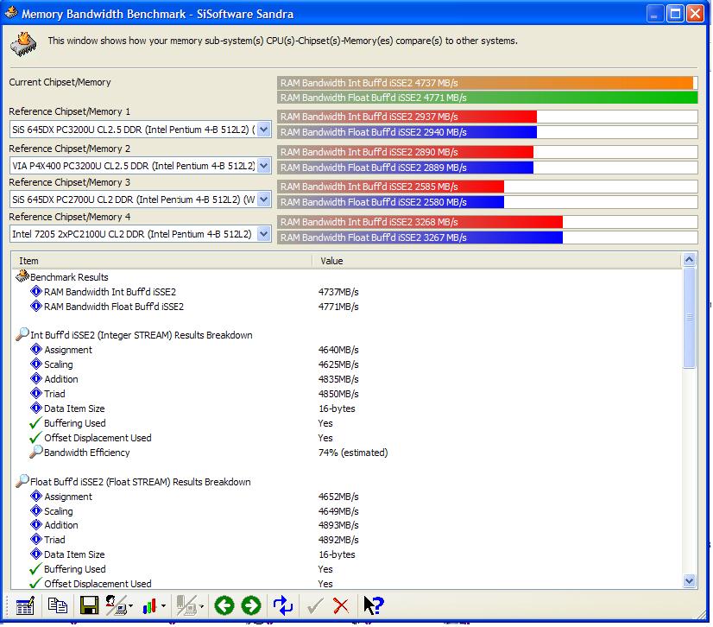Copy results with the copy icon
Screen dimensions: 713x627
[x=57, y=605]
